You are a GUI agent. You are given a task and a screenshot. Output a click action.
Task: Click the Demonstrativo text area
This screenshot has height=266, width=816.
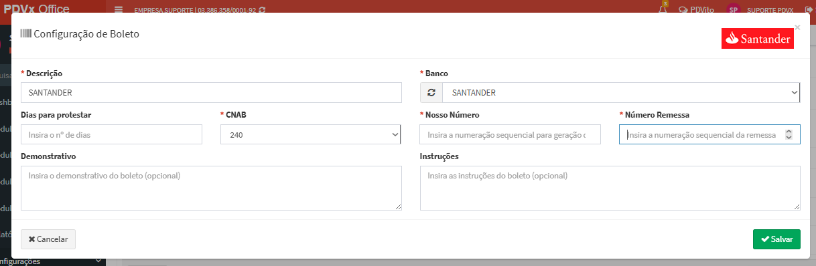(211, 188)
